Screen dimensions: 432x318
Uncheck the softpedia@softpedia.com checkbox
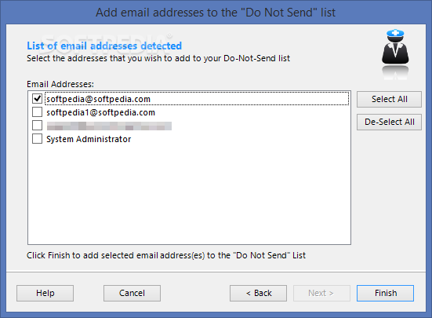coord(37,99)
